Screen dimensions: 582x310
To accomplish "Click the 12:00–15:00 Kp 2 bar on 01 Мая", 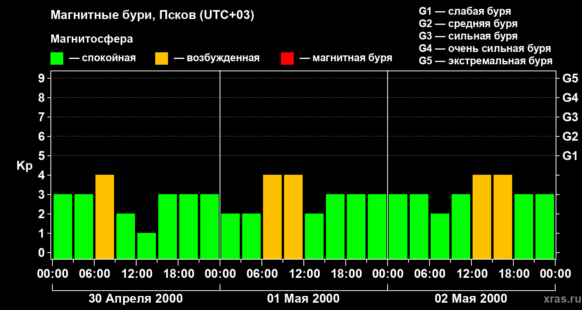I will coord(314,236).
